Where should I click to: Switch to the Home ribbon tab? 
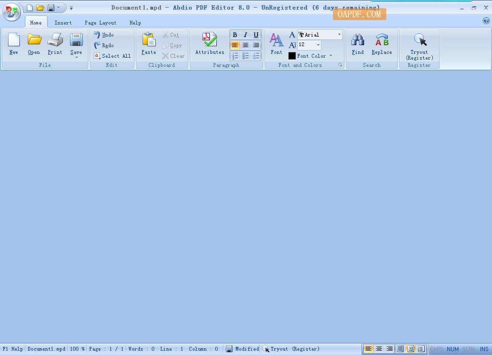pyautogui.click(x=36, y=23)
